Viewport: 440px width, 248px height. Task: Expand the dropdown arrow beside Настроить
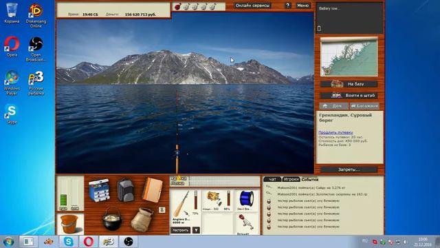(x=196, y=230)
